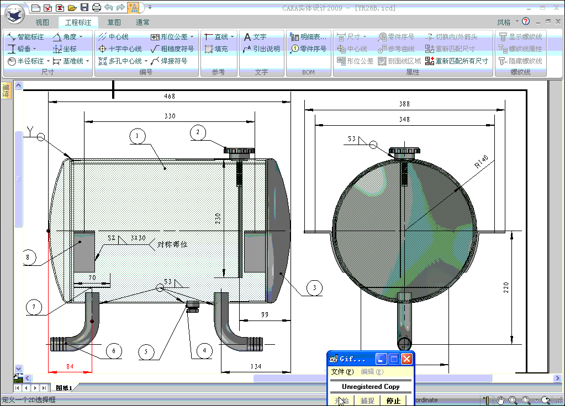Image resolution: width=565 pixels, height=406 pixels.
Task: Select the 坐标 coordinate dimension tool
Action: pyautogui.click(x=65, y=49)
